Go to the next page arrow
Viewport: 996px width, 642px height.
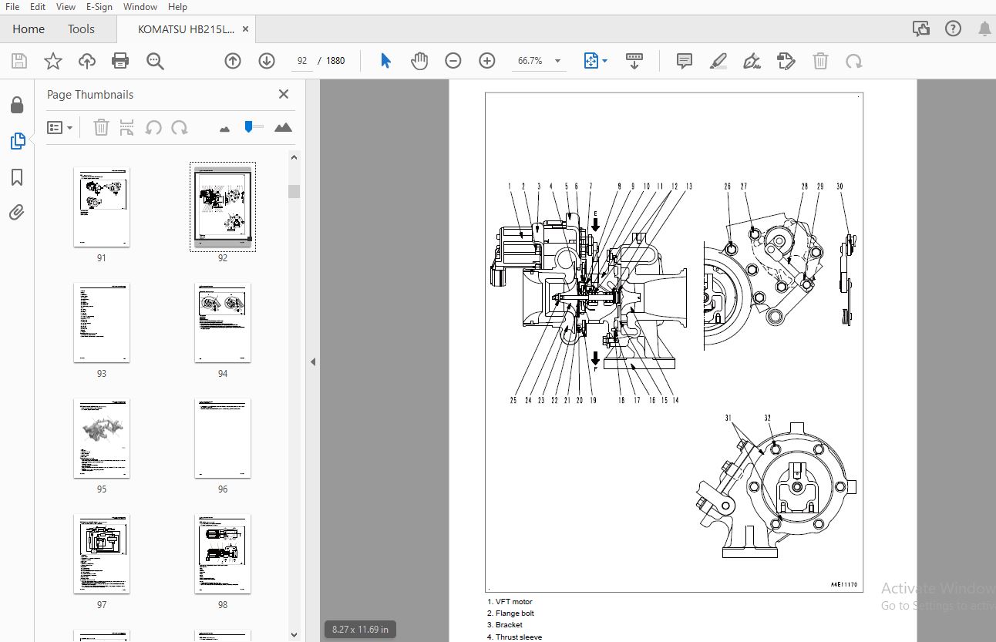tap(267, 61)
